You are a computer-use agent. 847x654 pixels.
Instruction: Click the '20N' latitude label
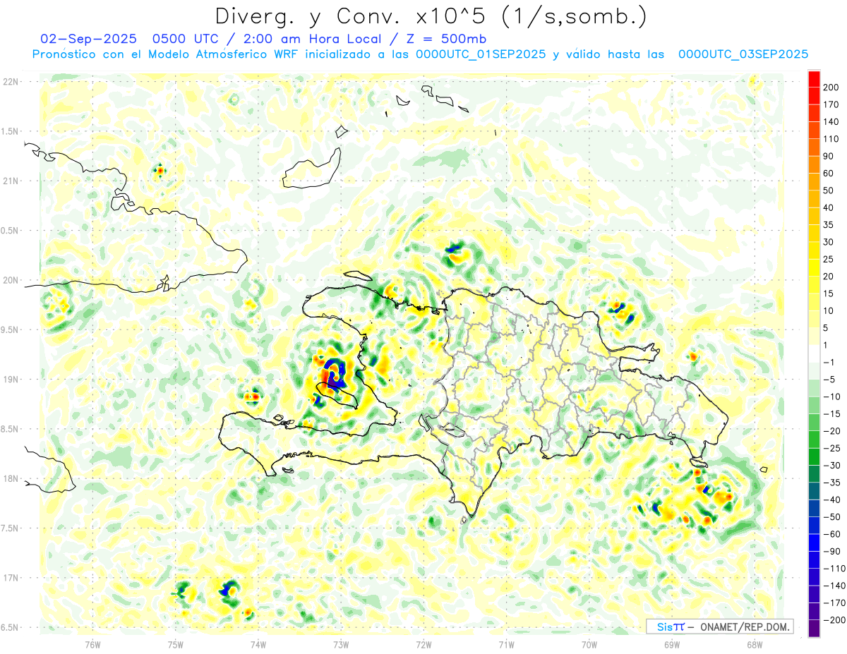click(x=10, y=280)
